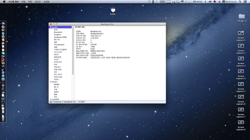
Task: Open the 편집 menu
Action: pyautogui.click(x=30, y=1)
